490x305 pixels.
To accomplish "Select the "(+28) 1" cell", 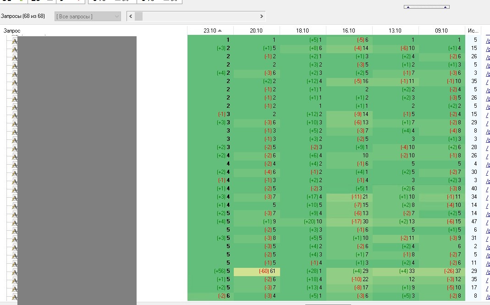I will pyautogui.click(x=303, y=271).
